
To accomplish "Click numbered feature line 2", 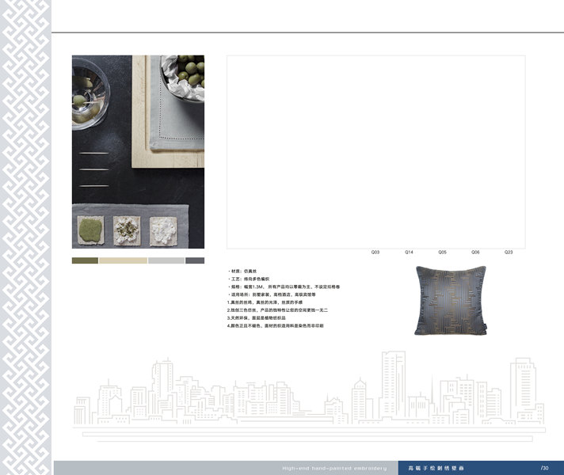I will click(277, 310).
